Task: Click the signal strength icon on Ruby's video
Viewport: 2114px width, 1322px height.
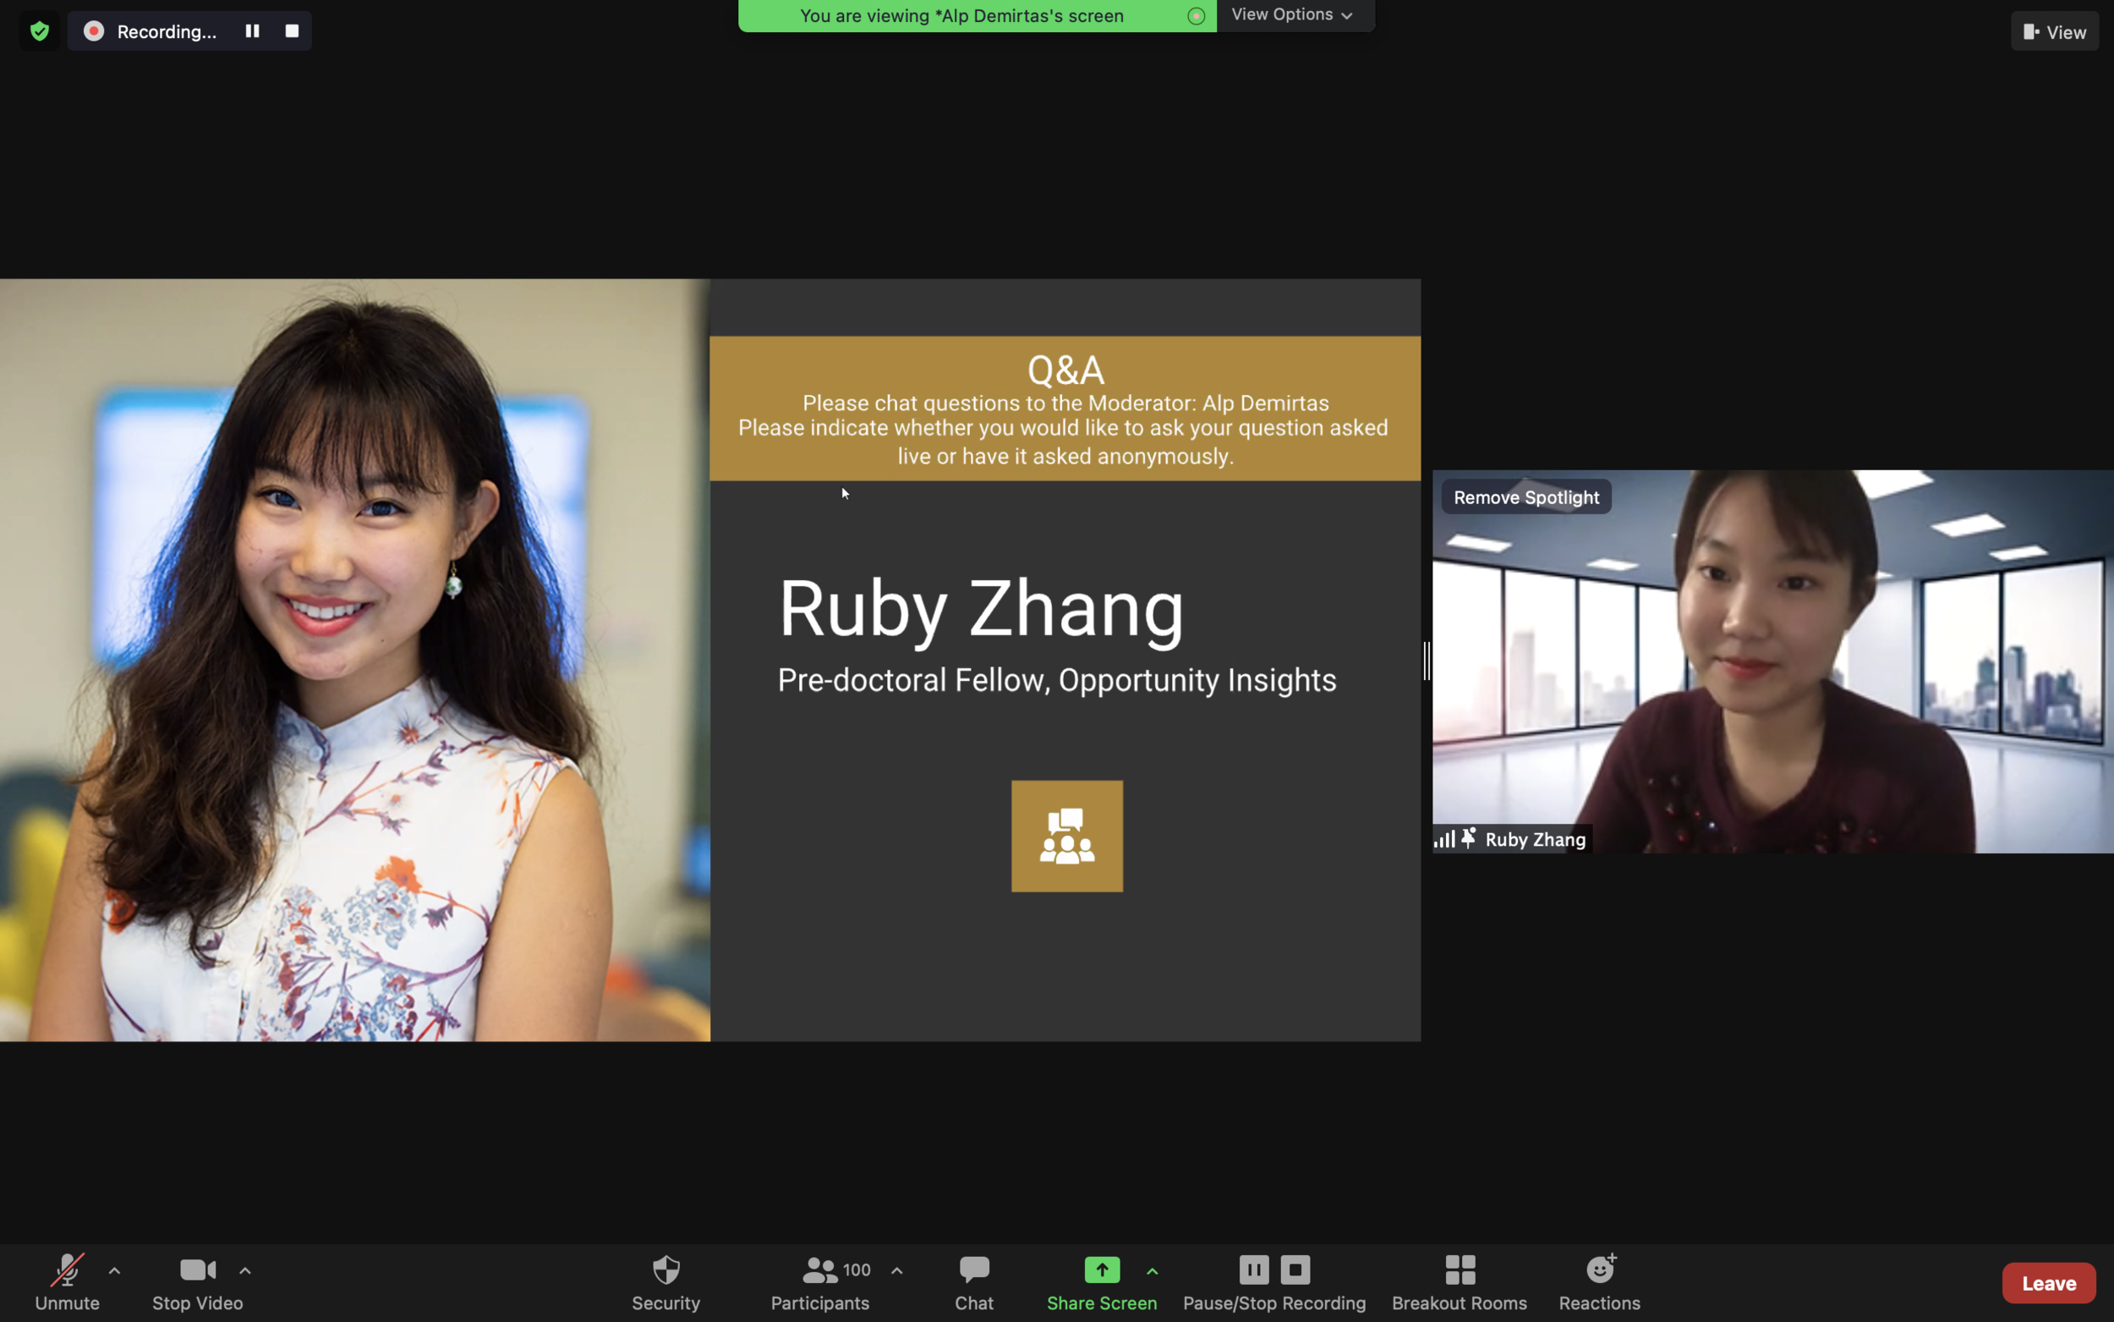Action: [x=1444, y=839]
